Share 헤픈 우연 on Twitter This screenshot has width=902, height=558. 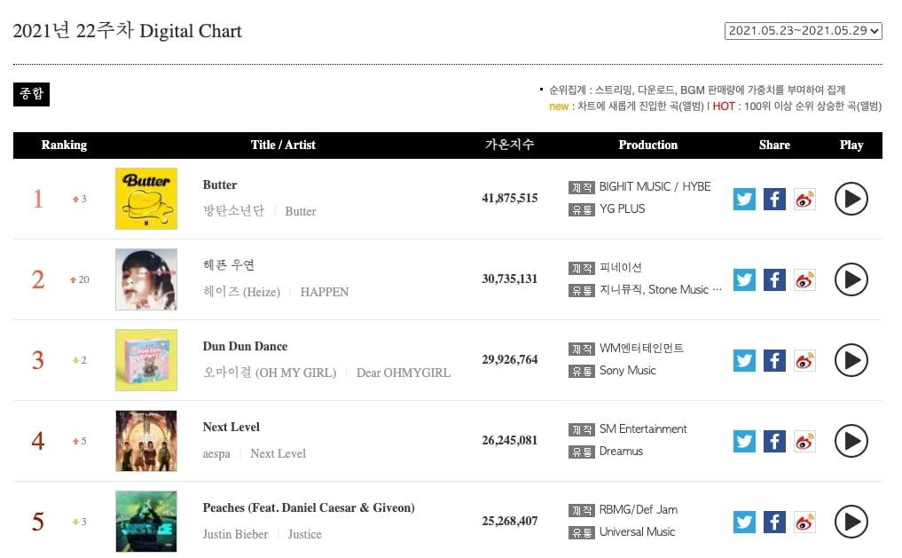(x=745, y=279)
